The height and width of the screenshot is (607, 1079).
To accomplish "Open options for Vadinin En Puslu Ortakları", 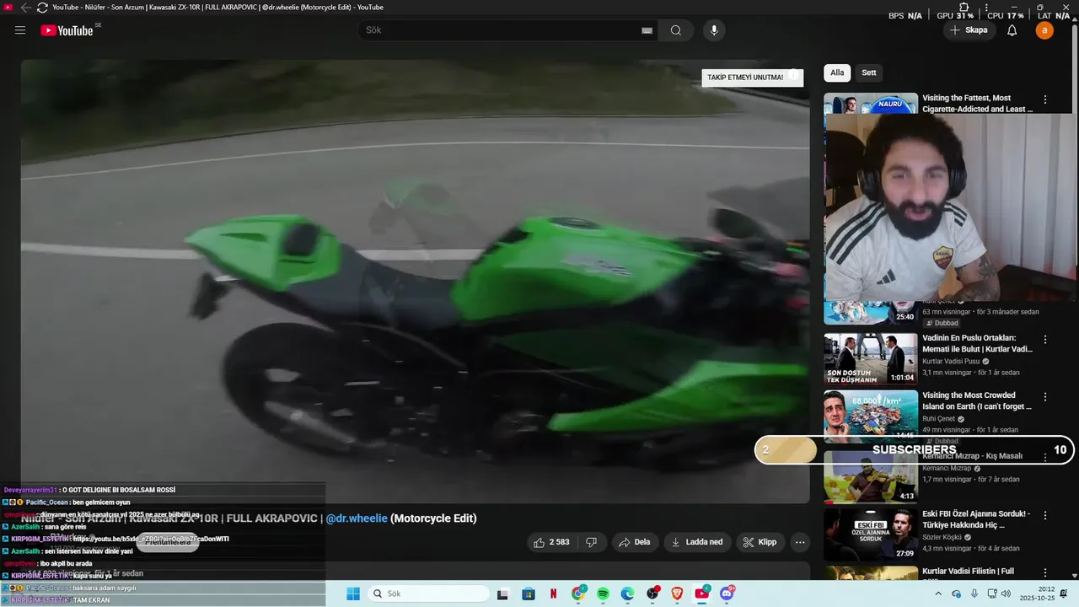I will 1045,340.
